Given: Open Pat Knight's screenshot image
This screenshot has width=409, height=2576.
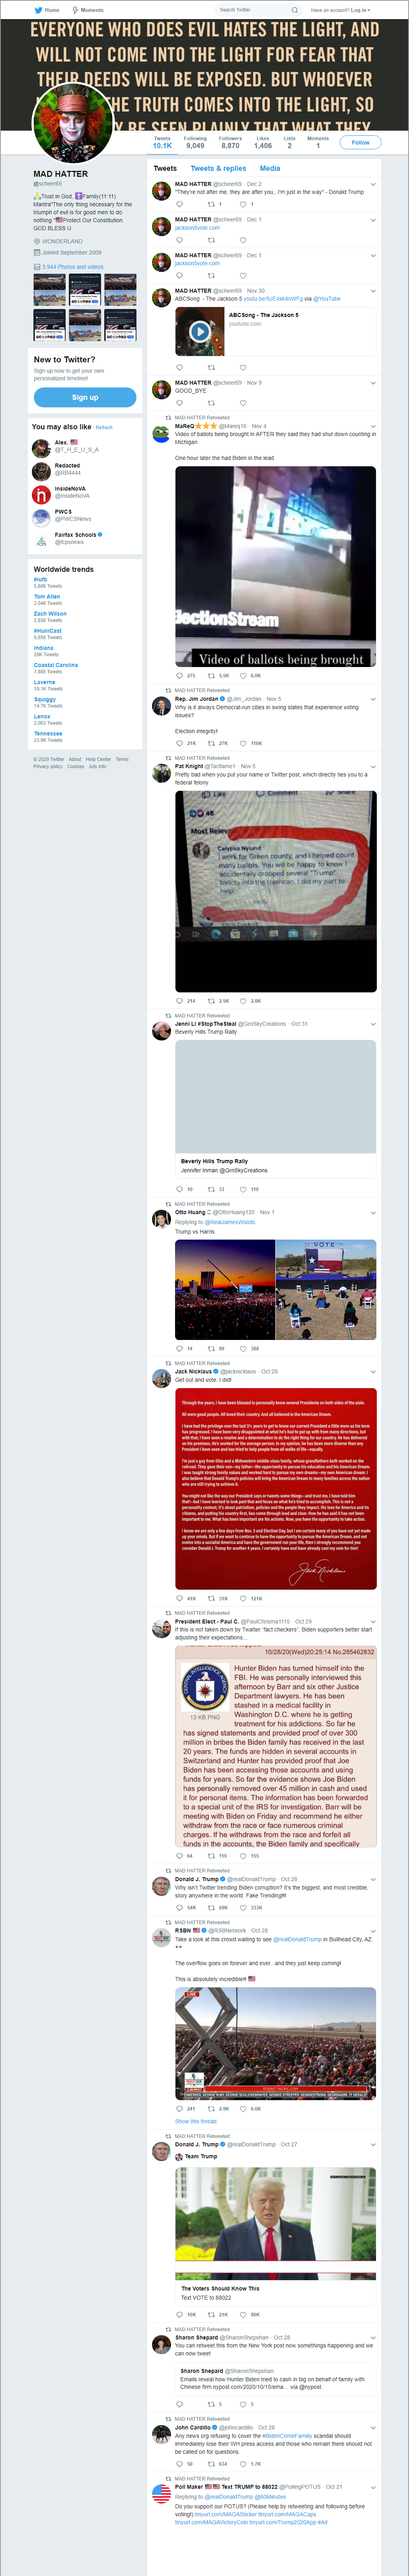Looking at the screenshot, I should point(276,891).
